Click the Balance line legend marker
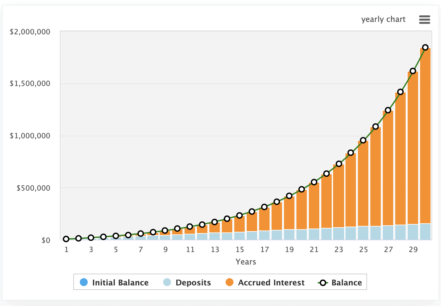 pos(323,283)
